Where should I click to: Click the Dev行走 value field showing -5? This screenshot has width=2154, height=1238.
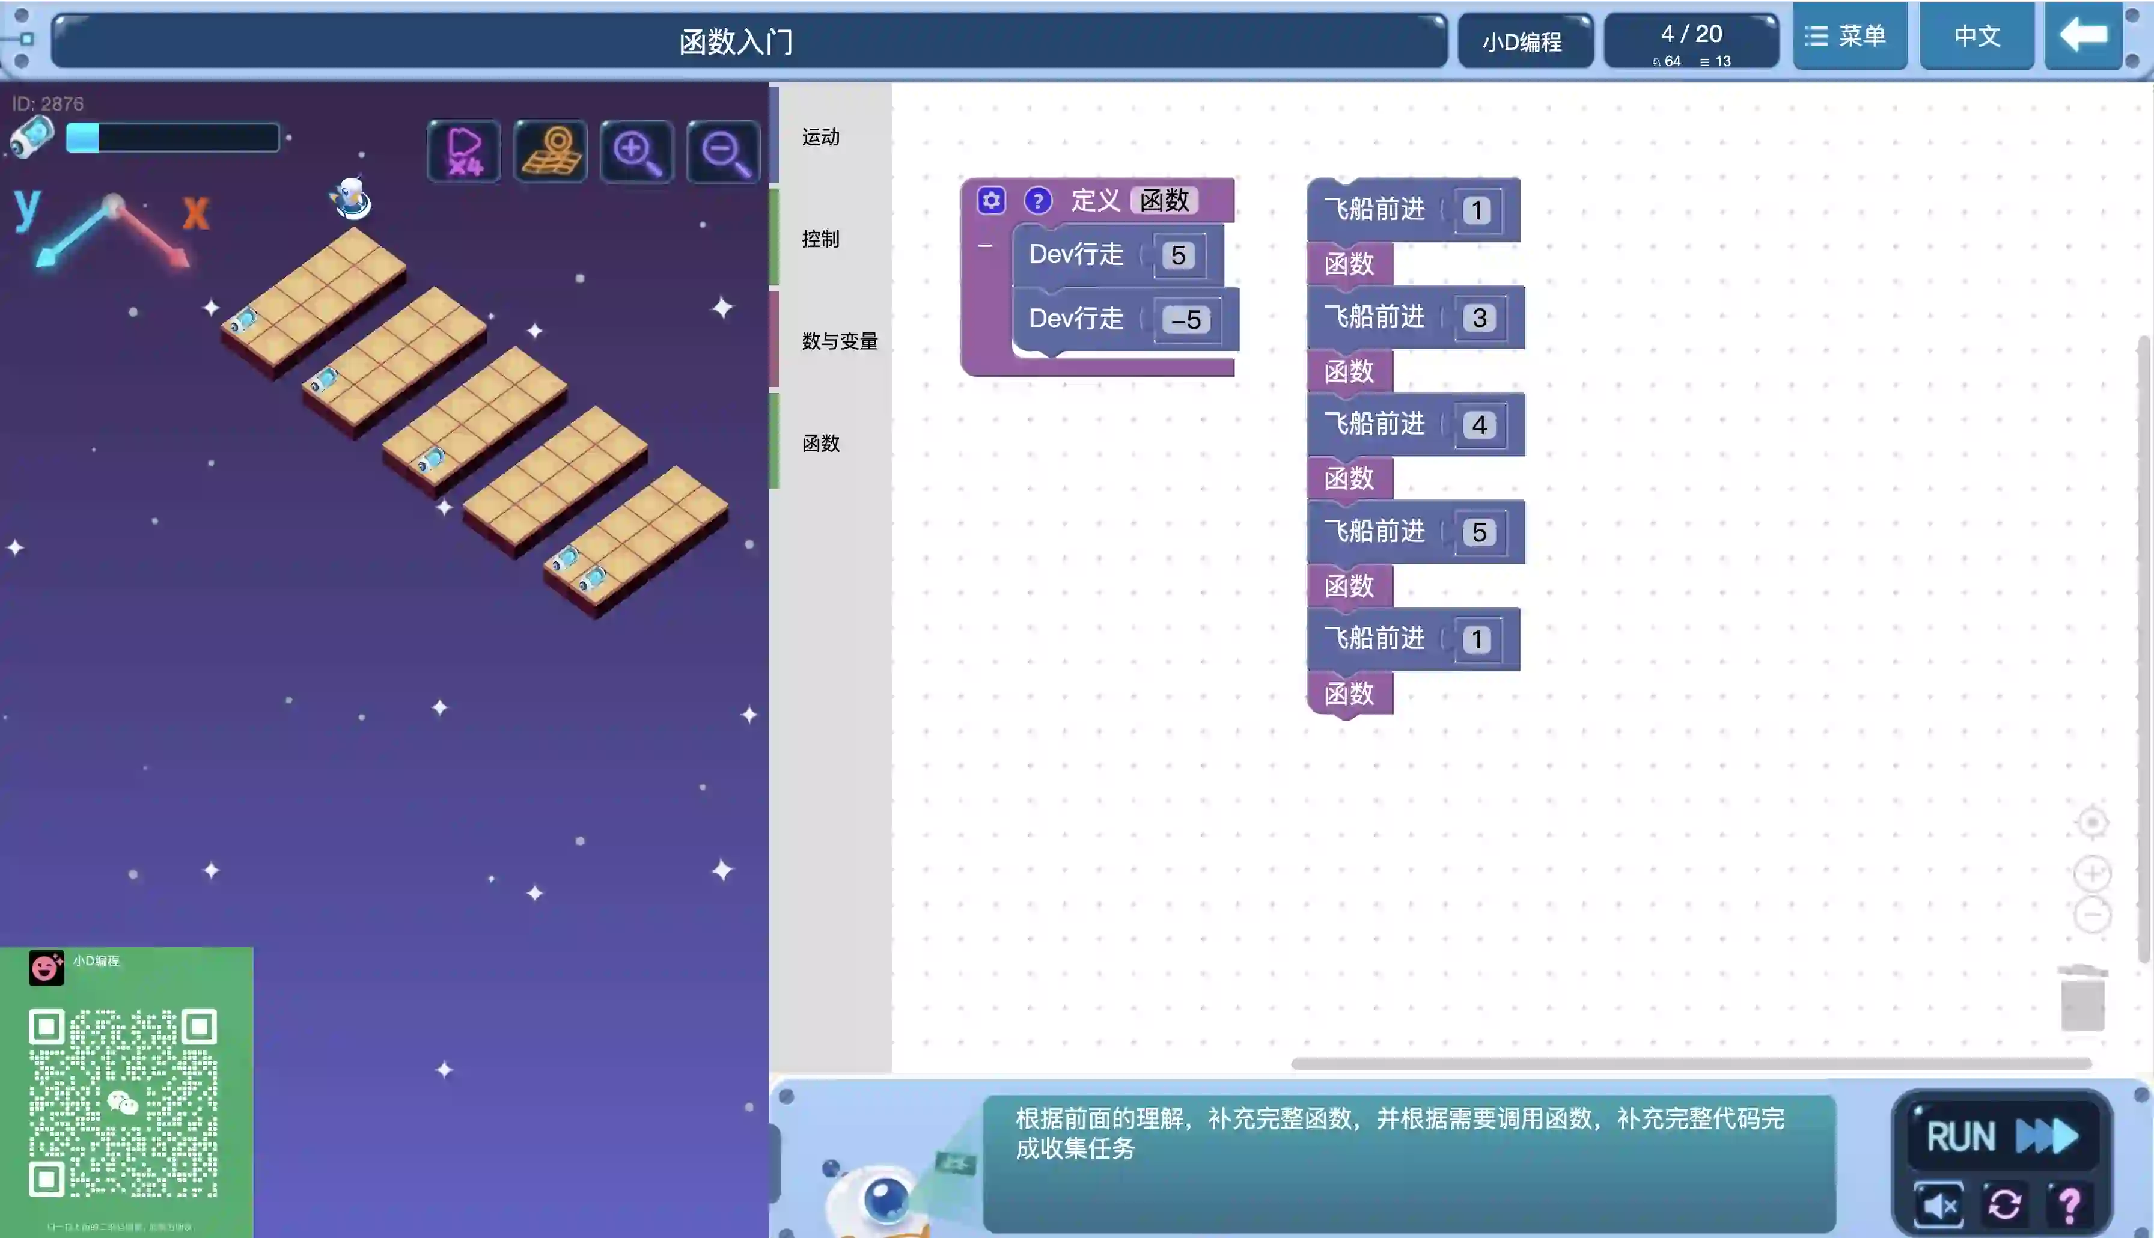point(1186,320)
